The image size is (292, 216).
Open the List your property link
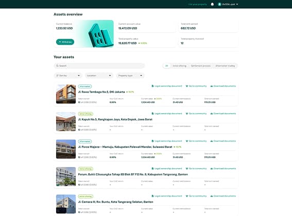pos(197,4)
